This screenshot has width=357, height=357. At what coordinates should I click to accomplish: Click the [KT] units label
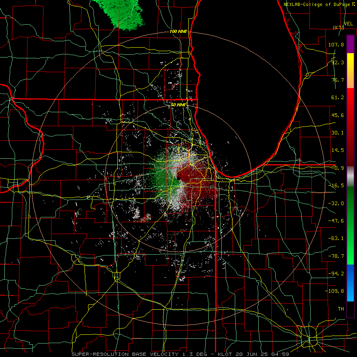point(338,27)
